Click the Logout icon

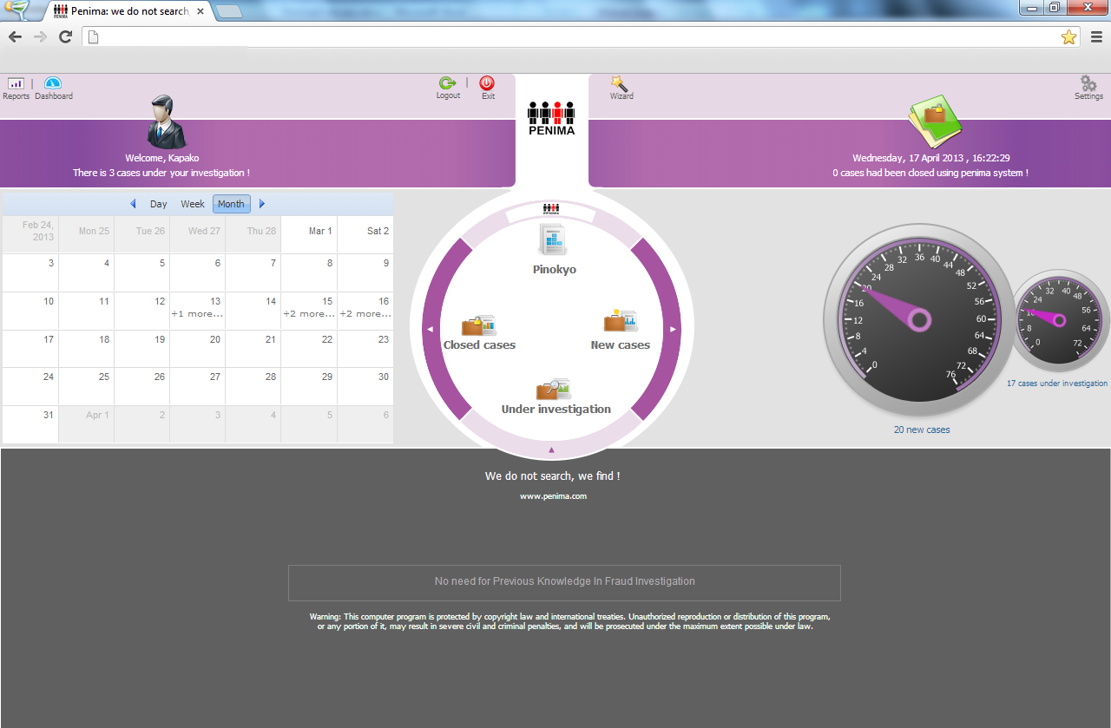click(448, 83)
